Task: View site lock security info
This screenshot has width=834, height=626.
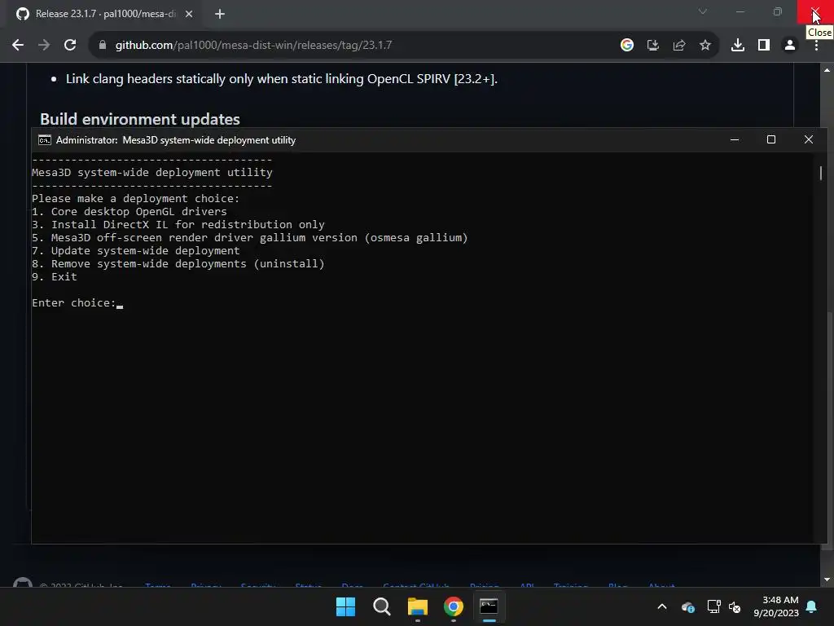Action: point(103,46)
